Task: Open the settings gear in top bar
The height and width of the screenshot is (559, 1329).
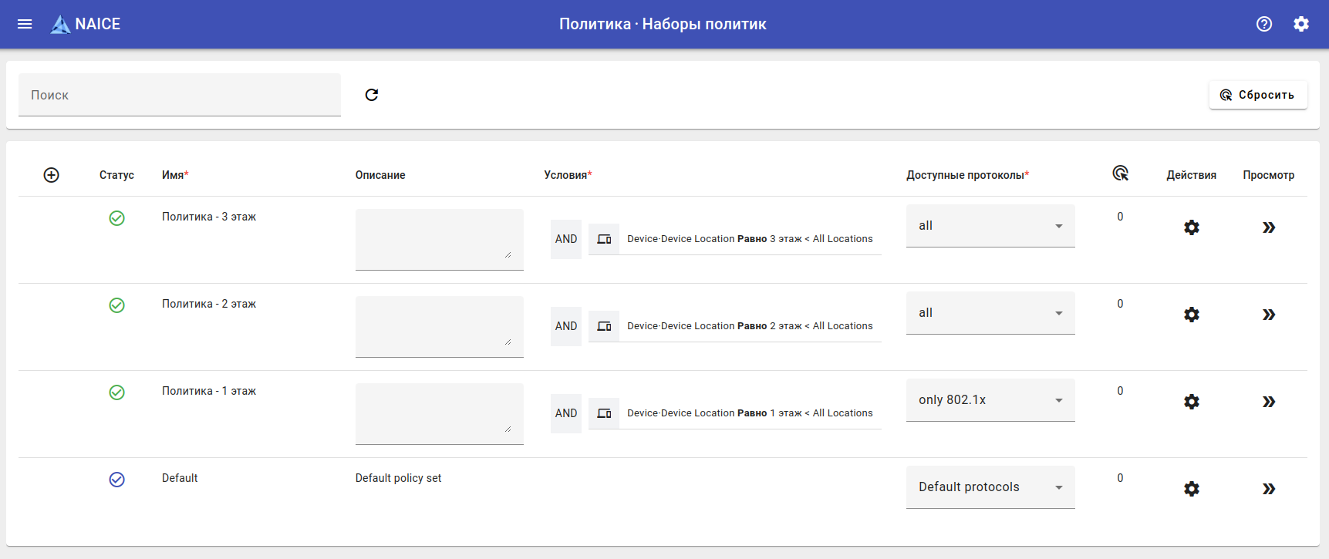Action: 1301,24
